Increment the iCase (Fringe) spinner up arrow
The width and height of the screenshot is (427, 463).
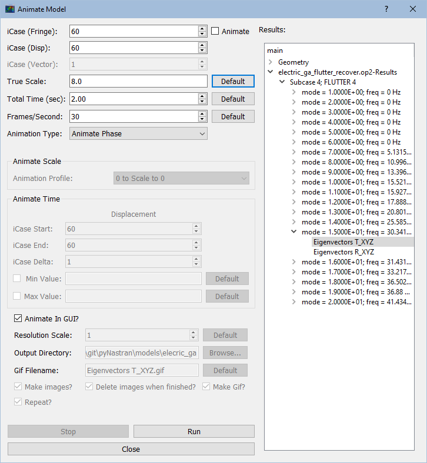point(202,28)
